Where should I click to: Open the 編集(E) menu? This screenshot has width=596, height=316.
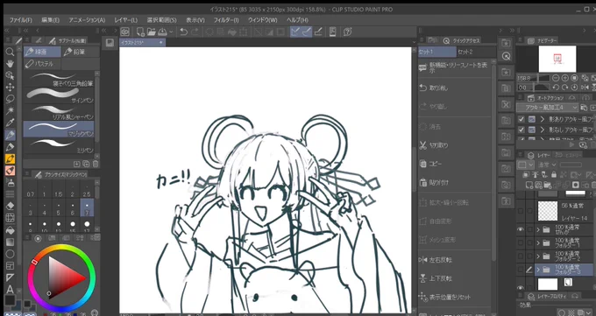pos(51,20)
